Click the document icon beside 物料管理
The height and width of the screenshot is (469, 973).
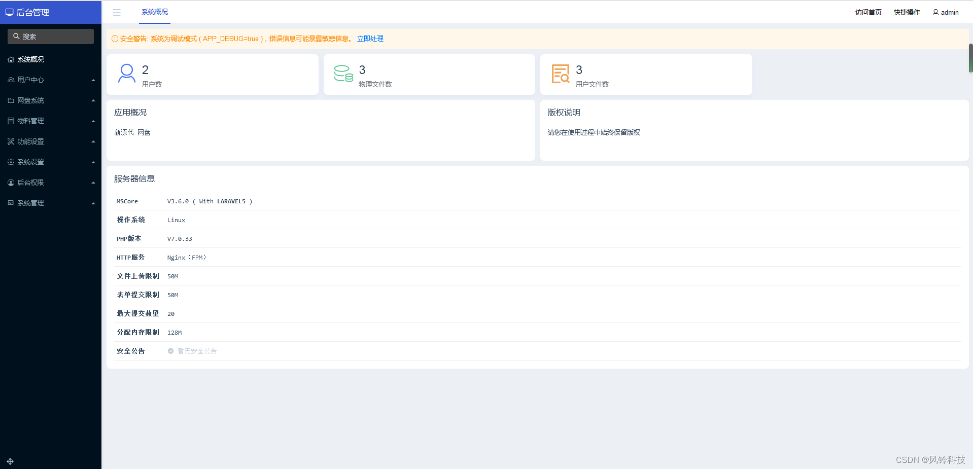coord(11,121)
